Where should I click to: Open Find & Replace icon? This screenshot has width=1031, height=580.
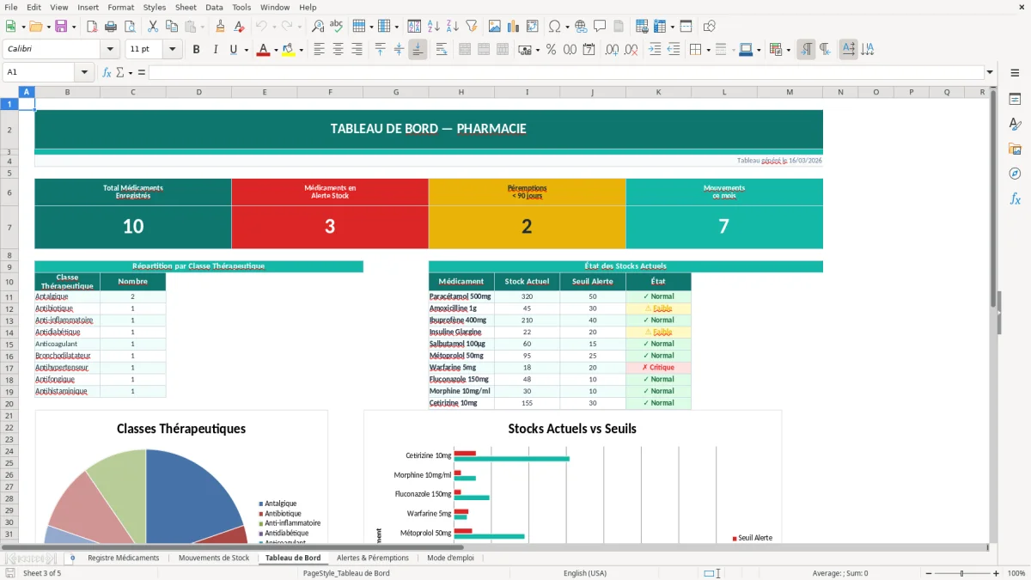[318, 27]
